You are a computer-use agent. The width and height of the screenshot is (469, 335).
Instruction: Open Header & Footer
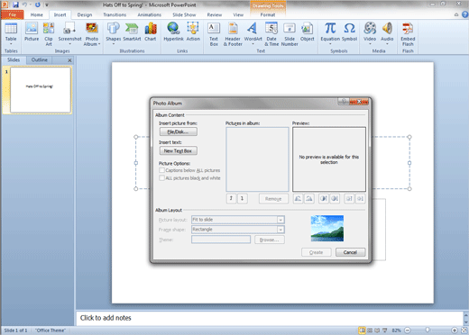(x=233, y=29)
